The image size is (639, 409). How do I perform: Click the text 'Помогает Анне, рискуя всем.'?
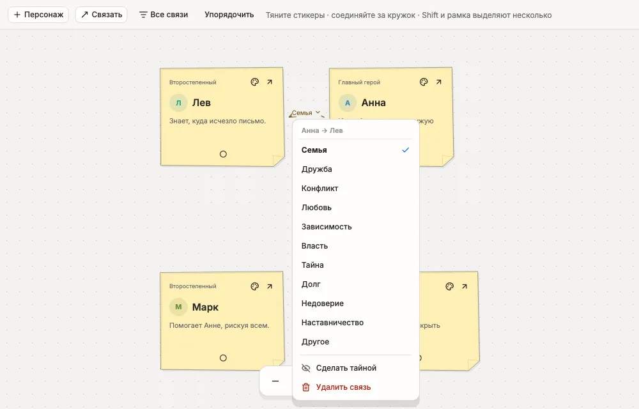(x=219, y=325)
